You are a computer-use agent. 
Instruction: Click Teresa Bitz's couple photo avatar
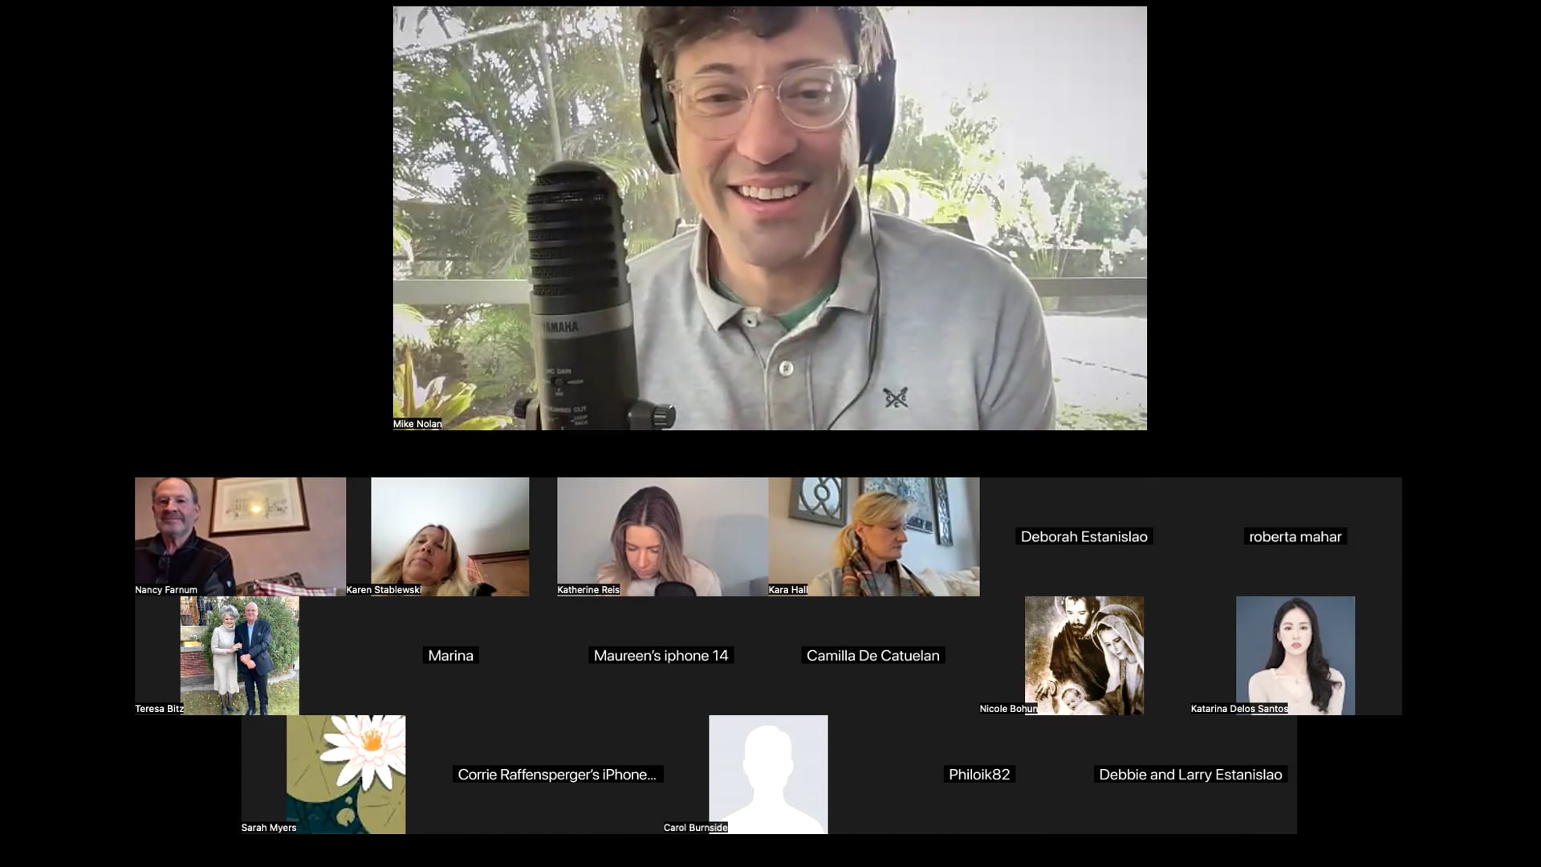point(239,655)
